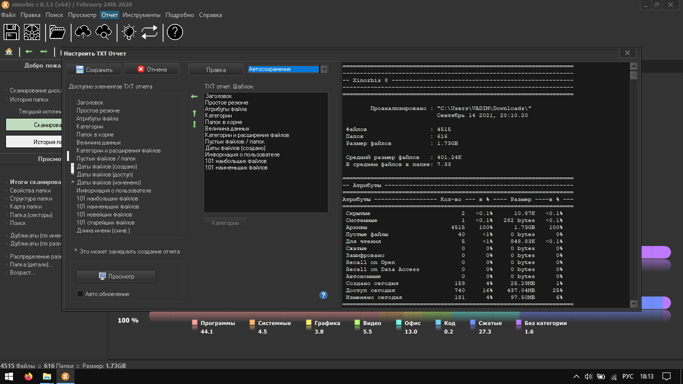The height and width of the screenshot is (384, 683).
Task: Open the Отчет menu
Action: click(x=109, y=15)
